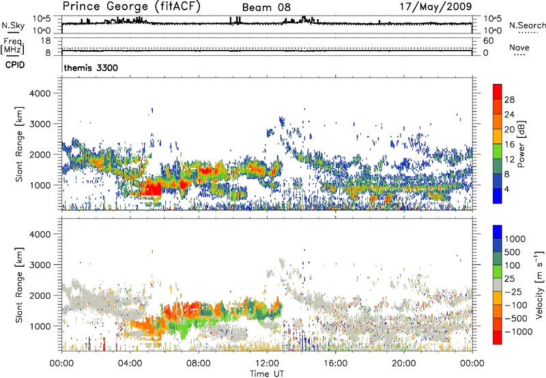Click the '-1000' tick on velocity colorbar

point(518,332)
